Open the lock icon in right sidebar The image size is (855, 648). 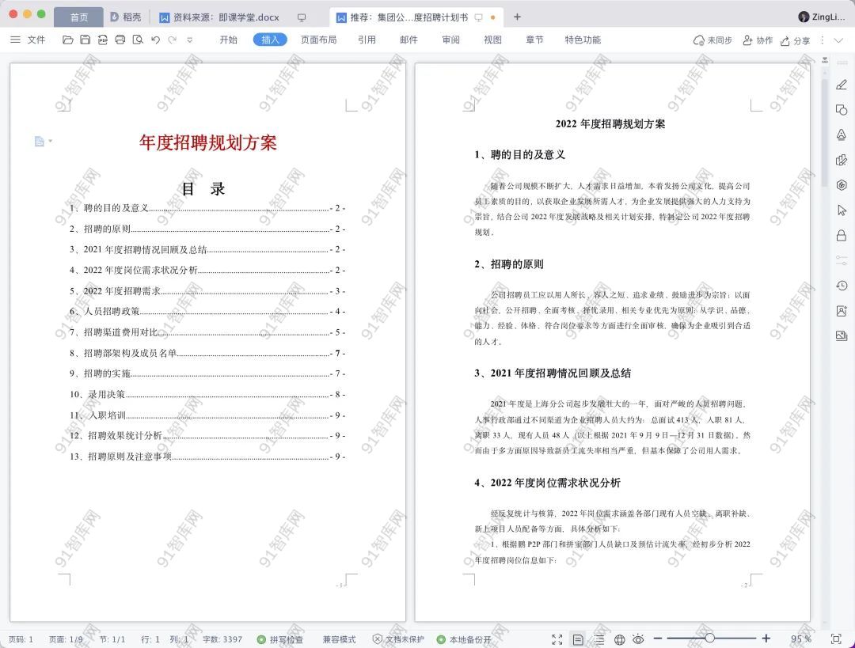point(842,235)
